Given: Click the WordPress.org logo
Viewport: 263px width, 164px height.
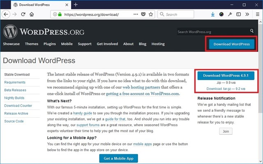Looking at the screenshot, I should [x=44, y=32].
